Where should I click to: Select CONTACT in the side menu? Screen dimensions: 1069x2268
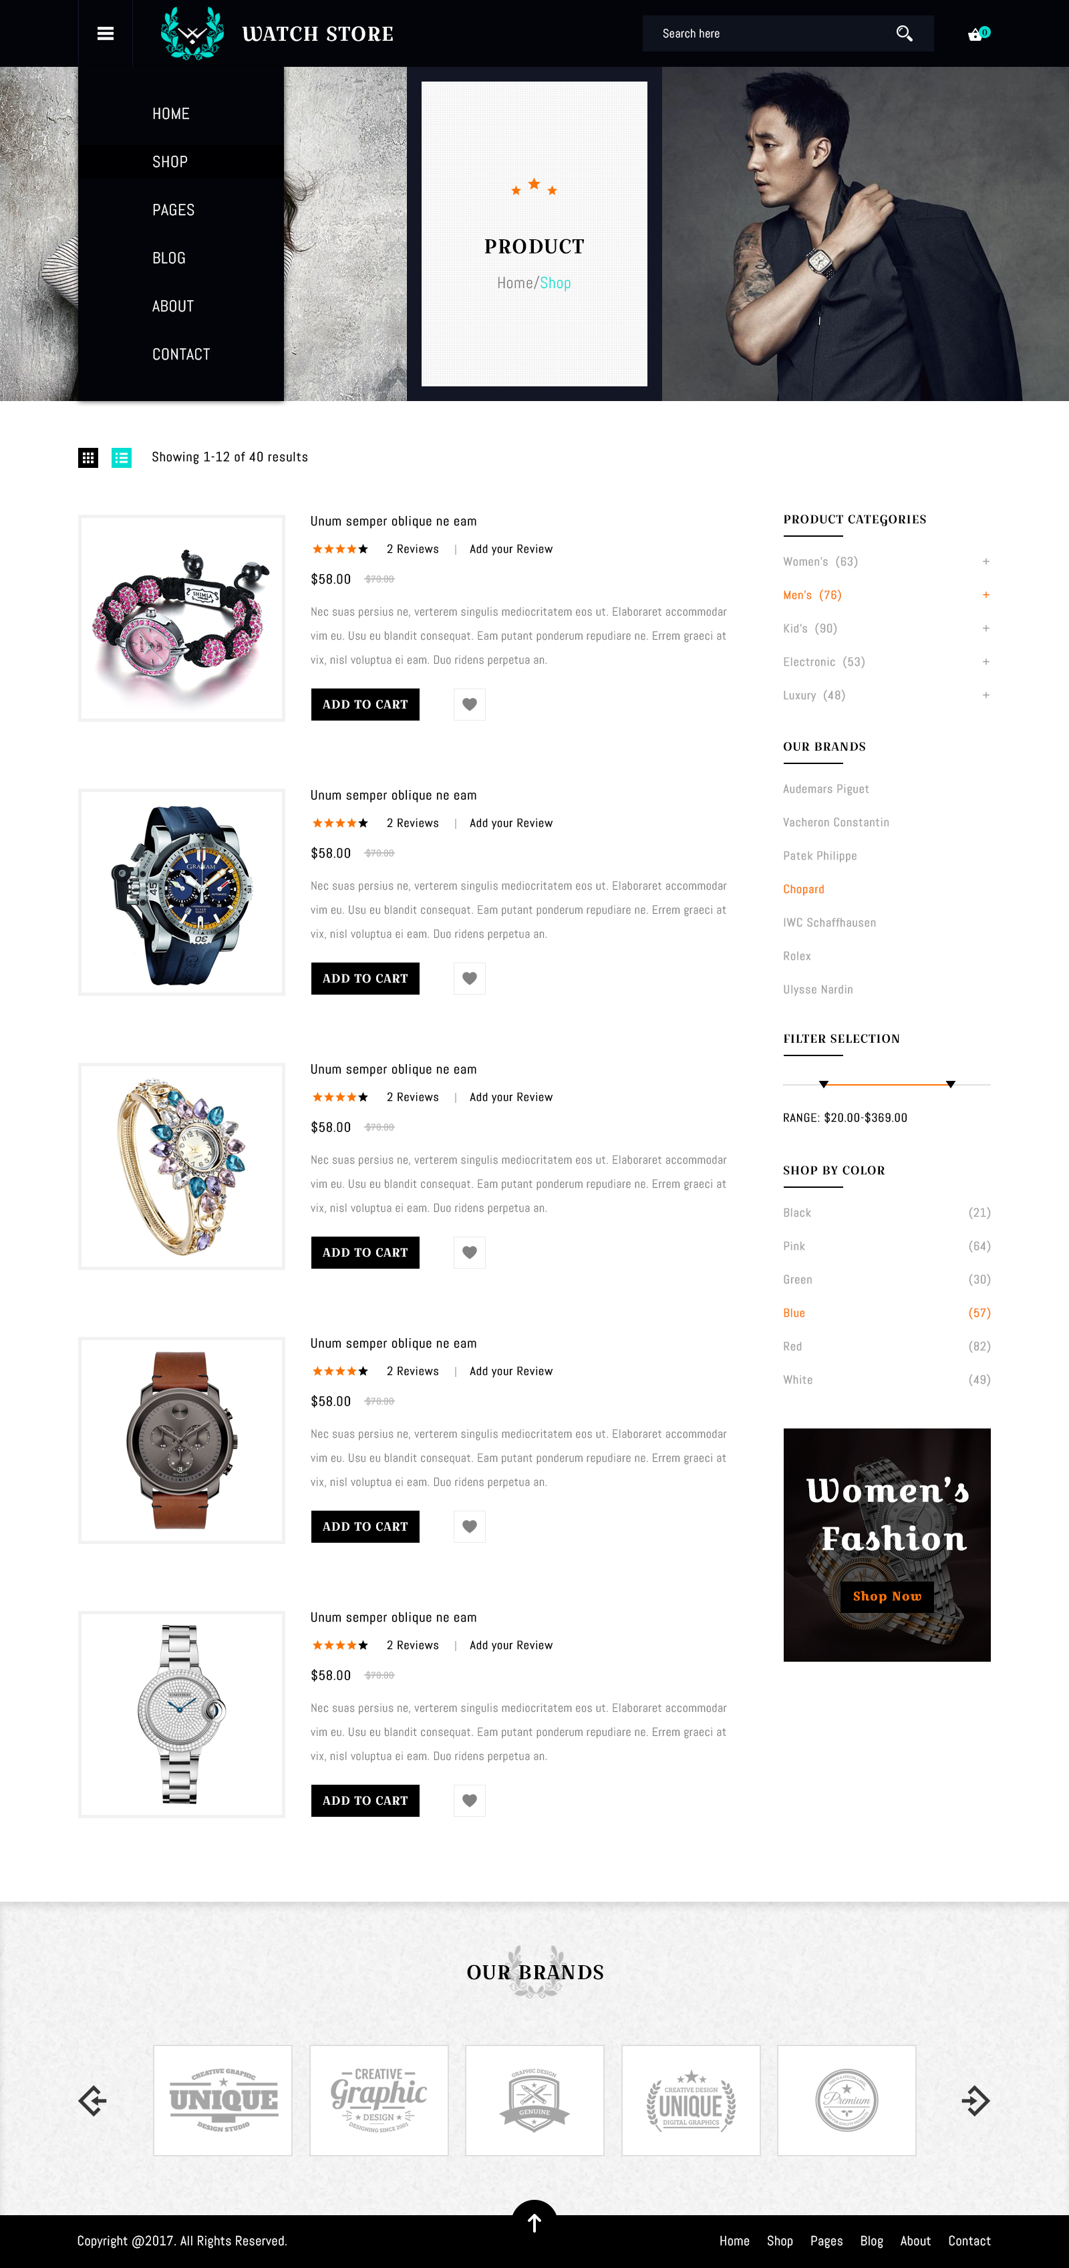(181, 354)
